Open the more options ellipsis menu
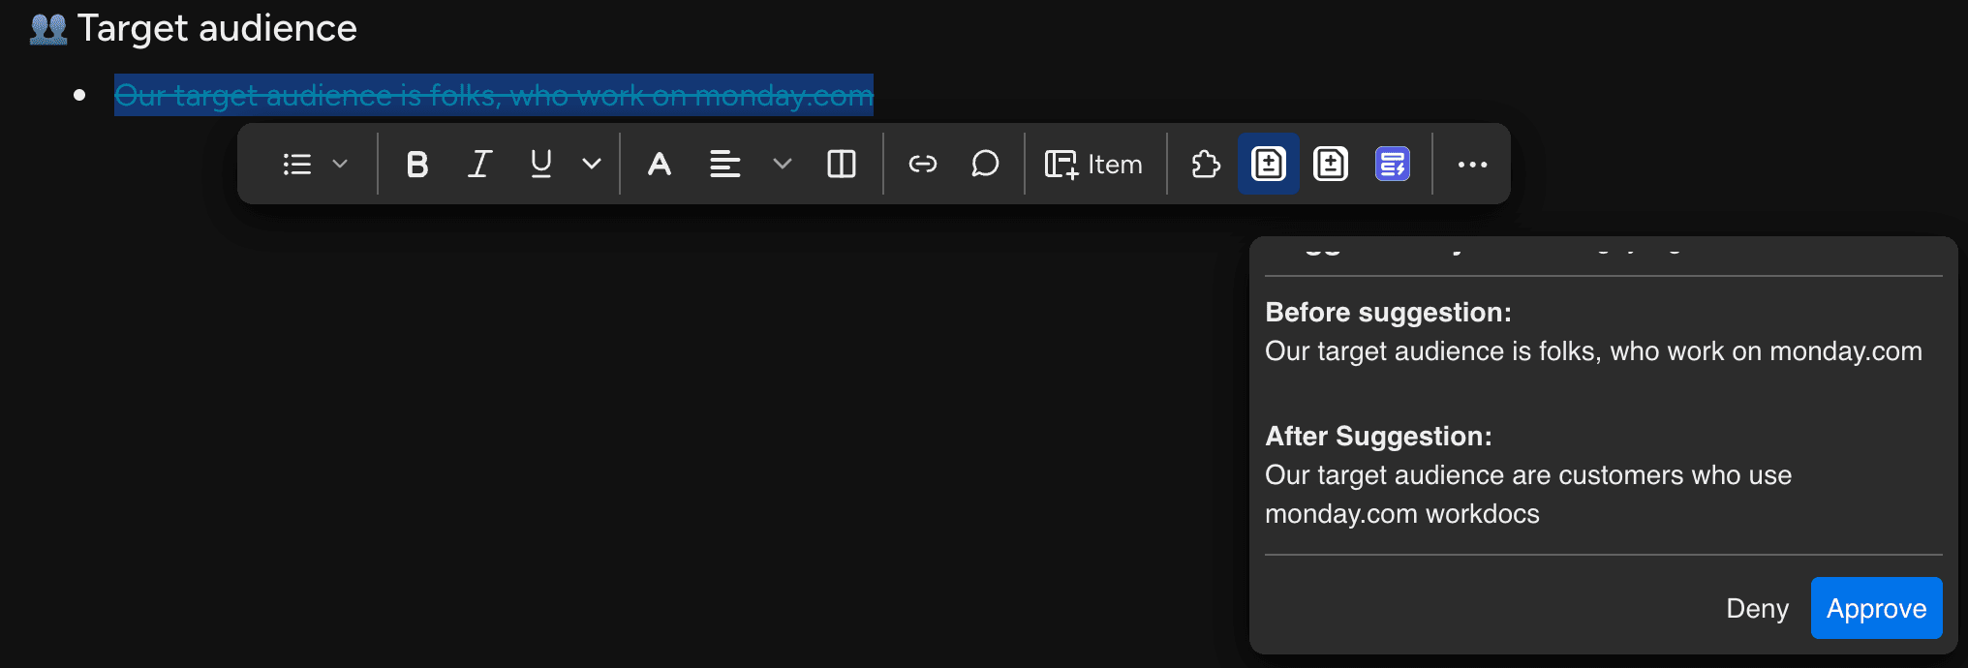The width and height of the screenshot is (1968, 668). click(1472, 165)
